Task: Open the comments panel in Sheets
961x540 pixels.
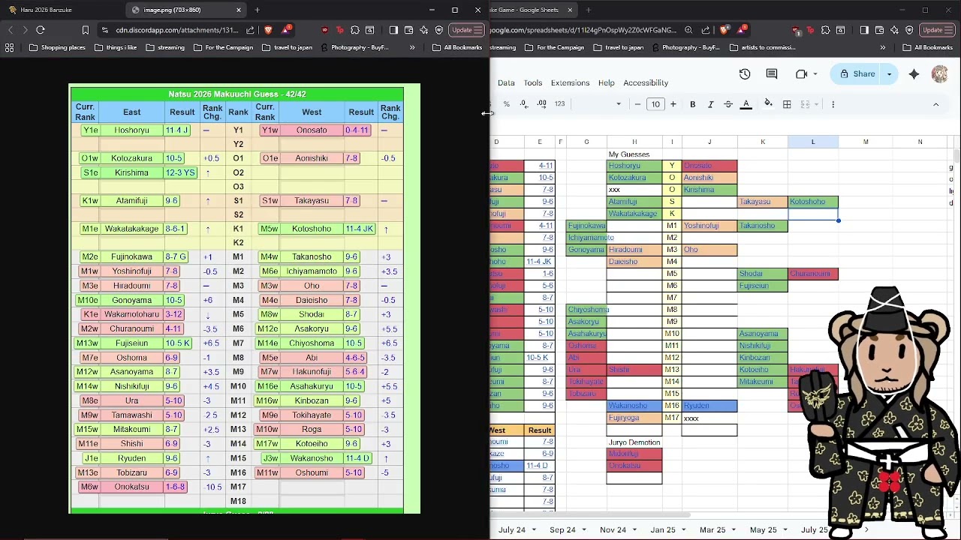Action: click(772, 74)
